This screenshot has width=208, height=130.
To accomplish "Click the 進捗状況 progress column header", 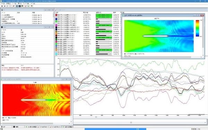I will click(x=98, y=12).
